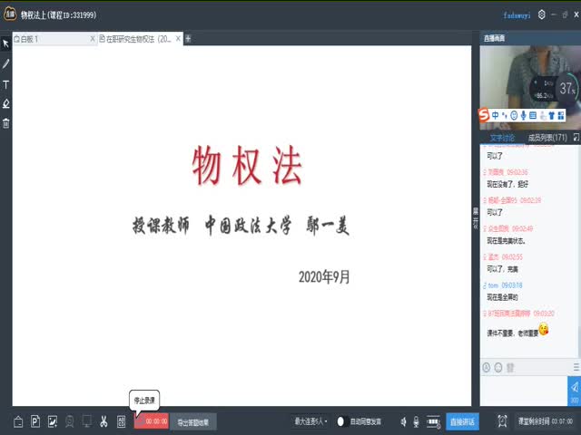
Task: Click the trash clear-board icon
Action: [x=5, y=123]
